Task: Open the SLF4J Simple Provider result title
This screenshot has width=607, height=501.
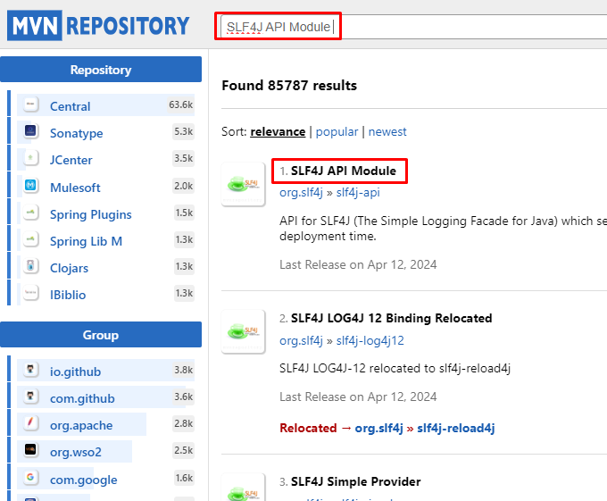Action: tap(356, 481)
